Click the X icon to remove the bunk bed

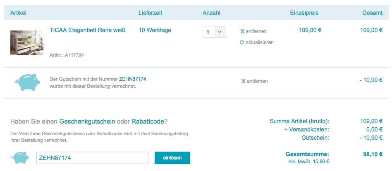tap(242, 31)
